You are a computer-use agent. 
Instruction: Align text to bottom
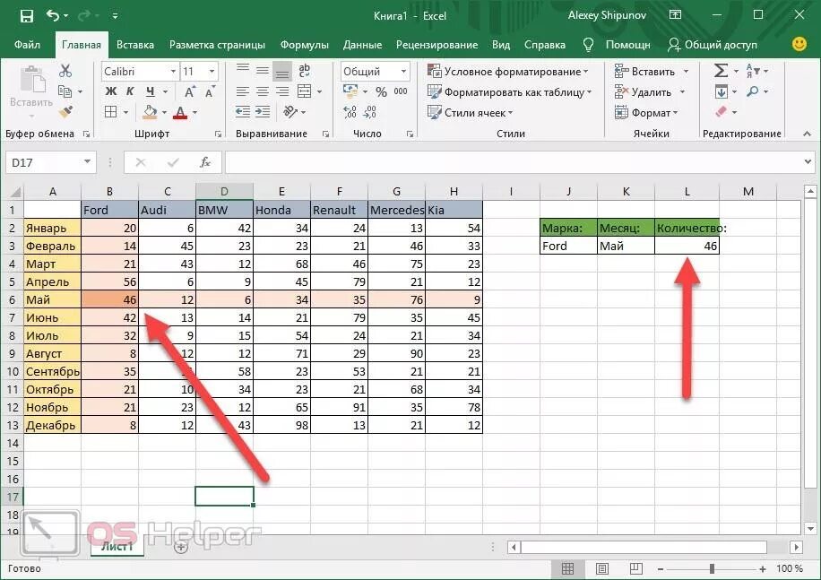pyautogui.click(x=282, y=71)
